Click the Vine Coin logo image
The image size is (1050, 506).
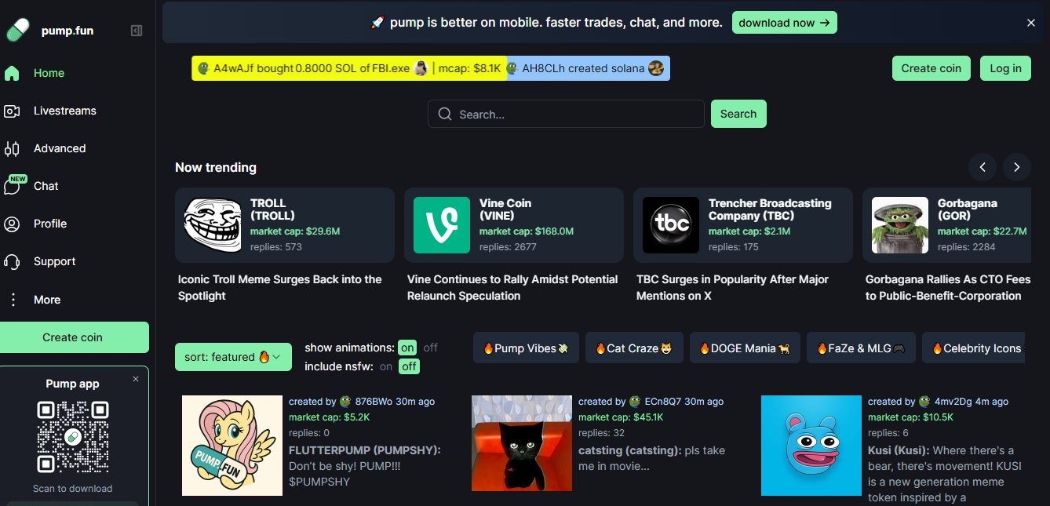(442, 225)
